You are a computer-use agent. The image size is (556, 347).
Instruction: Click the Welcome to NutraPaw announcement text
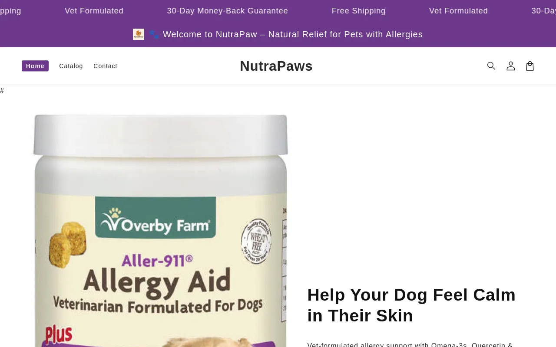coord(293,34)
